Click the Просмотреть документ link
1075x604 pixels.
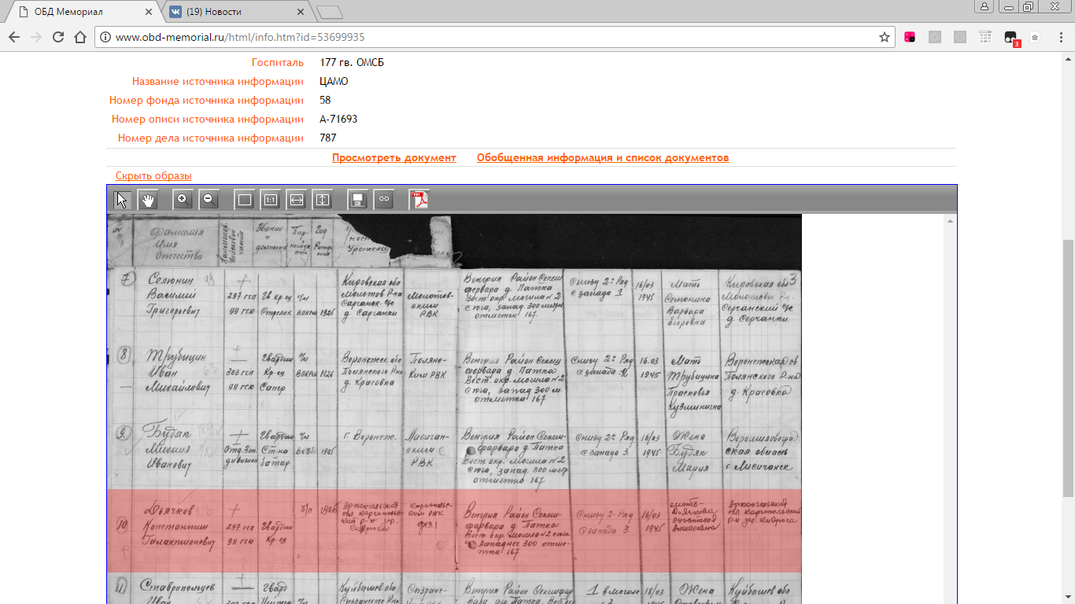click(x=394, y=158)
